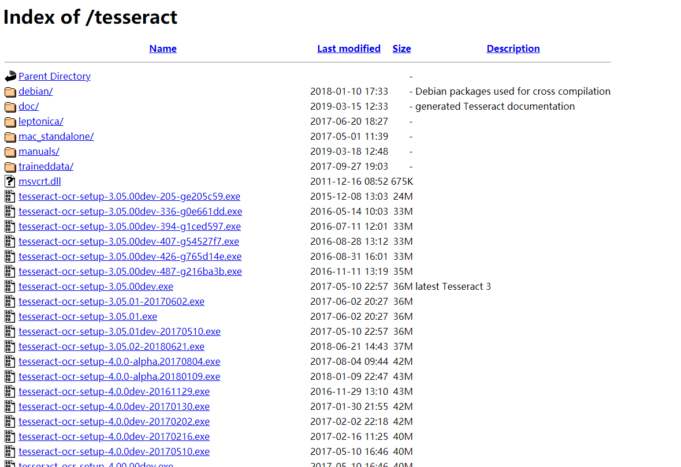Click binary icon beside 4.0.0dev-20170130.exe
681x467 pixels.
click(10, 406)
